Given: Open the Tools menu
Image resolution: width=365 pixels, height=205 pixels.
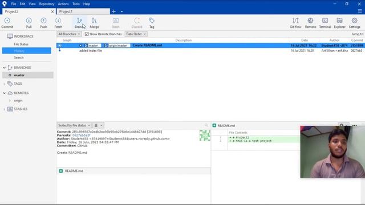Looking at the screenshot, I should [76, 4].
